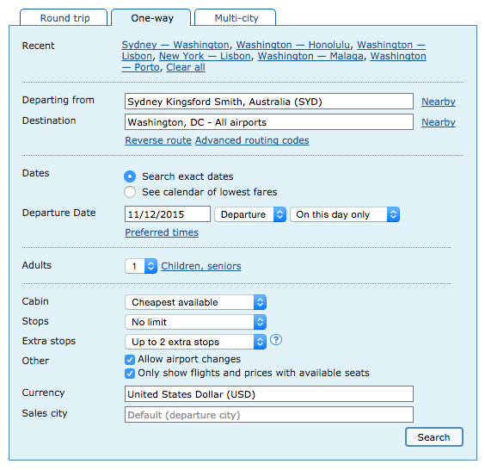Image resolution: width=485 pixels, height=470 pixels.
Task: Click the Reverse route link
Action: (x=158, y=140)
